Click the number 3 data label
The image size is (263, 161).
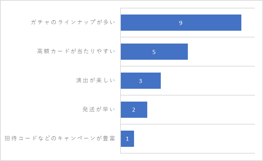[140, 81]
